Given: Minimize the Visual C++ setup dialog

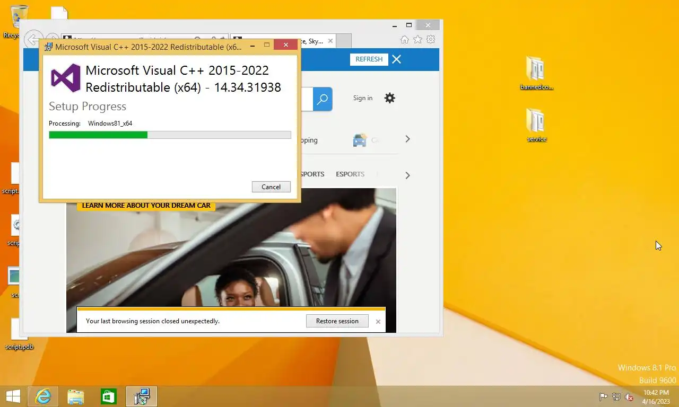Looking at the screenshot, I should click(253, 46).
